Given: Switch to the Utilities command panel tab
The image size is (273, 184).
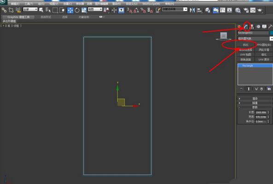Looking at the screenshot, I should coord(270,27).
